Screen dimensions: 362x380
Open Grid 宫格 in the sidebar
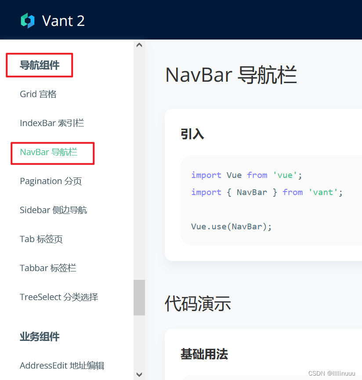coord(38,94)
